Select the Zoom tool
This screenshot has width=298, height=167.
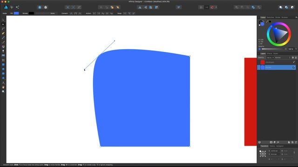pyautogui.click(x=3, y=91)
